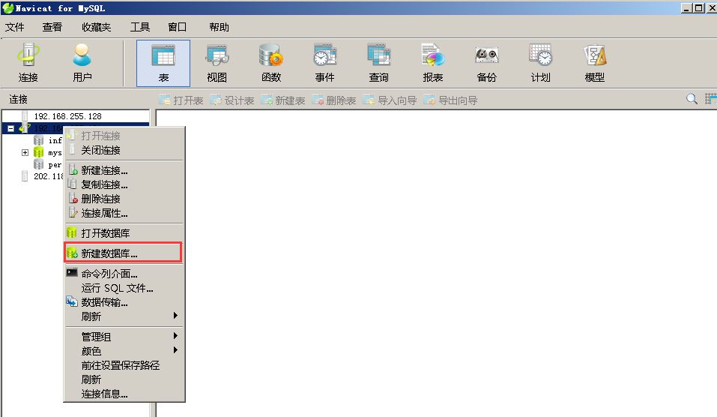Click the 连接 (Connection) toolbar icon

point(28,63)
